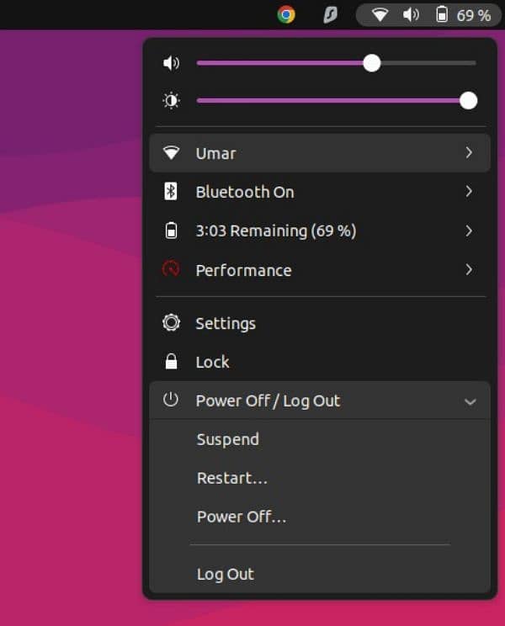Image resolution: width=505 pixels, height=626 pixels.
Task: Click the Chrome icon in top bar
Action: (286, 14)
